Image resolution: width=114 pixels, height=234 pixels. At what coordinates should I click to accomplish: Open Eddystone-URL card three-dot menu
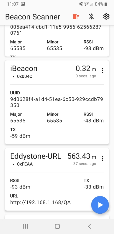pos(102,158)
